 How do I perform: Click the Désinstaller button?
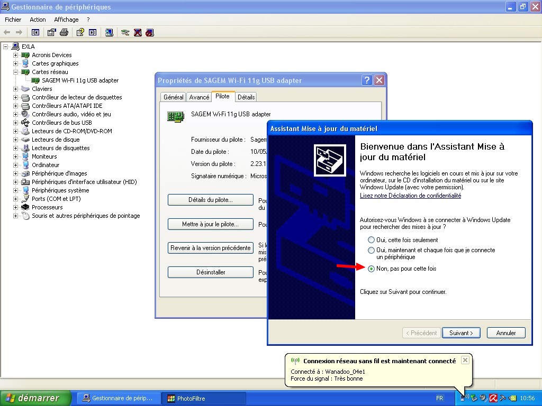click(x=211, y=272)
